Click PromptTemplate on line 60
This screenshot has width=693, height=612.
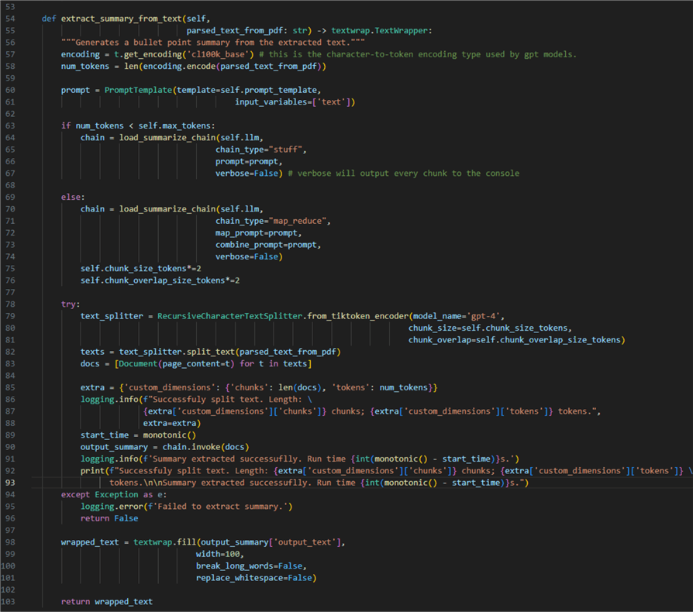[x=138, y=90]
